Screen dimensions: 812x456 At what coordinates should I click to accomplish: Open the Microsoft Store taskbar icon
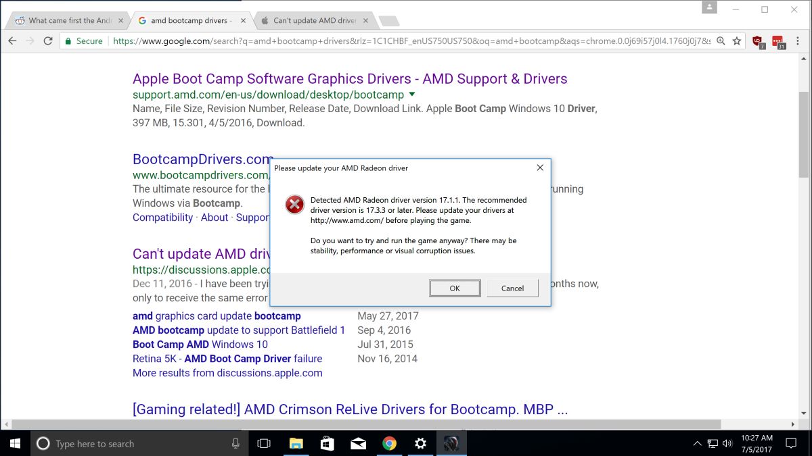tap(327, 444)
